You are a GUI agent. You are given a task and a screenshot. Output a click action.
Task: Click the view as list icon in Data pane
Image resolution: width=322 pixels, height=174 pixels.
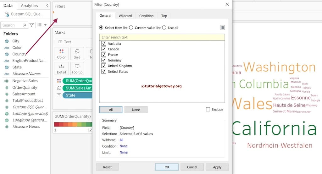[x=40, y=25]
